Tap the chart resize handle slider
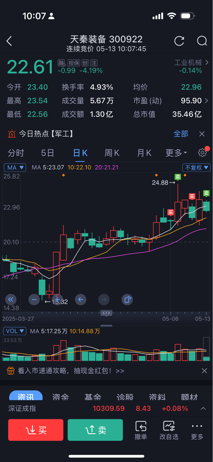This screenshot has width=213, height=462. 106,313
